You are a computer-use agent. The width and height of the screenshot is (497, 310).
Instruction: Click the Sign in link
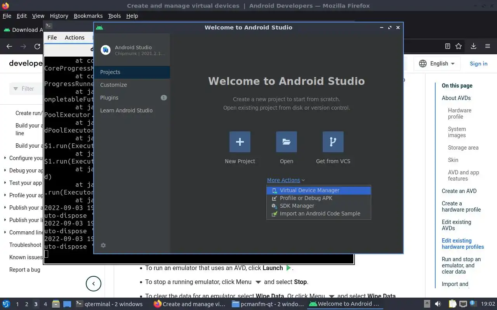coord(478,64)
